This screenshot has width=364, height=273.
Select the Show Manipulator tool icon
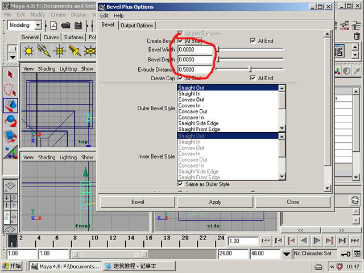pyautogui.click(x=10, y=152)
